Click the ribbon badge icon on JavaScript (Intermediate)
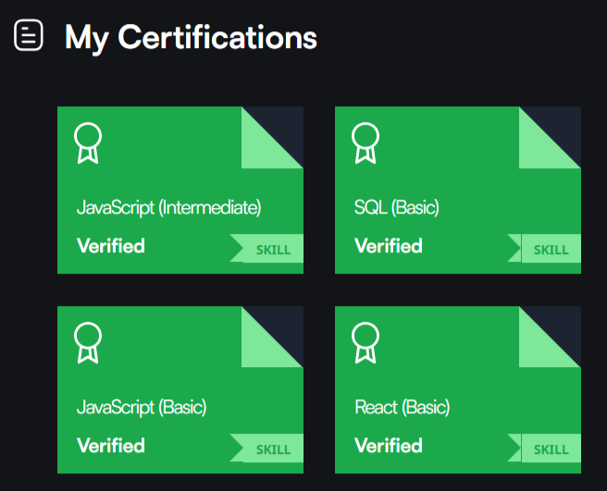Viewport: 607px width, 491px height. coord(88,143)
